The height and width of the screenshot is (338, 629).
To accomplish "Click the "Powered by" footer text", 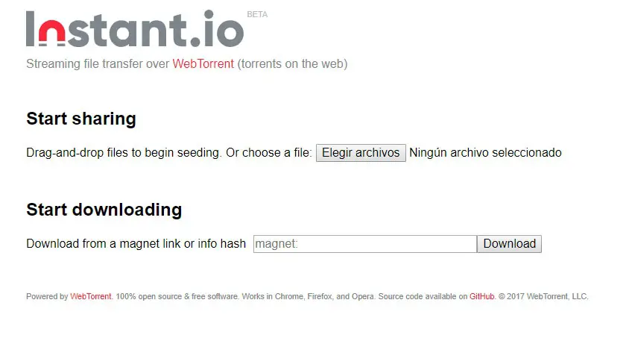I will coord(47,296).
